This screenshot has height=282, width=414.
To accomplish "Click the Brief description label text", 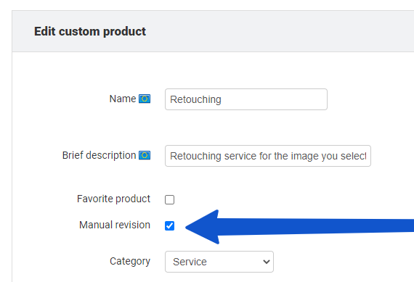I will [99, 155].
